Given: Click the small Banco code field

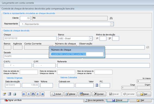Looking at the screenshot, I should (7, 48).
